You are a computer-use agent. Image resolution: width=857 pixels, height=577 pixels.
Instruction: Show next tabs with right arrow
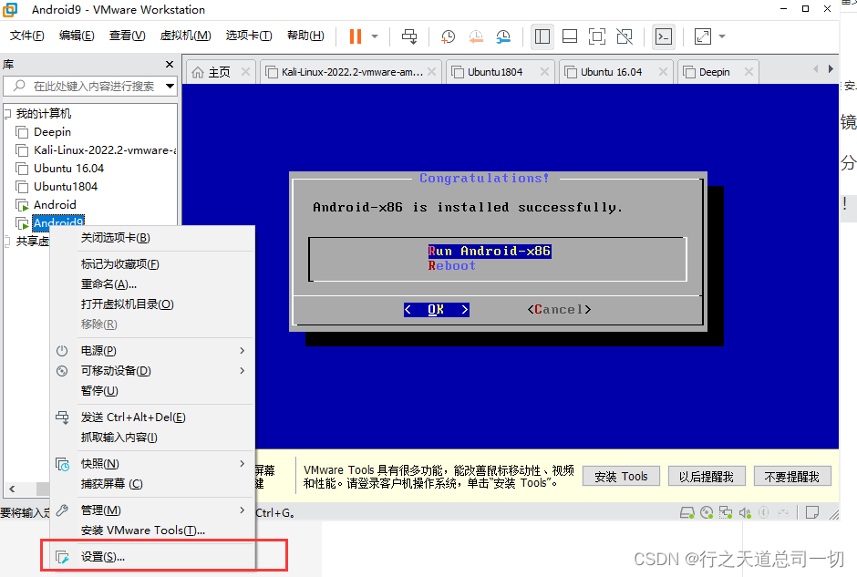[831, 69]
